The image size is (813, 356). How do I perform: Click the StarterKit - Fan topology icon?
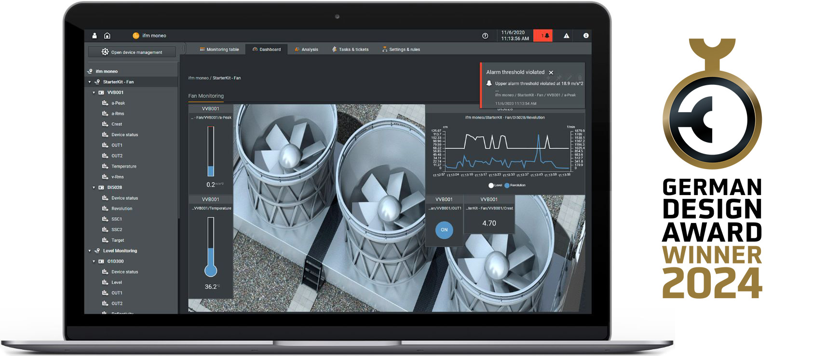coord(97,82)
